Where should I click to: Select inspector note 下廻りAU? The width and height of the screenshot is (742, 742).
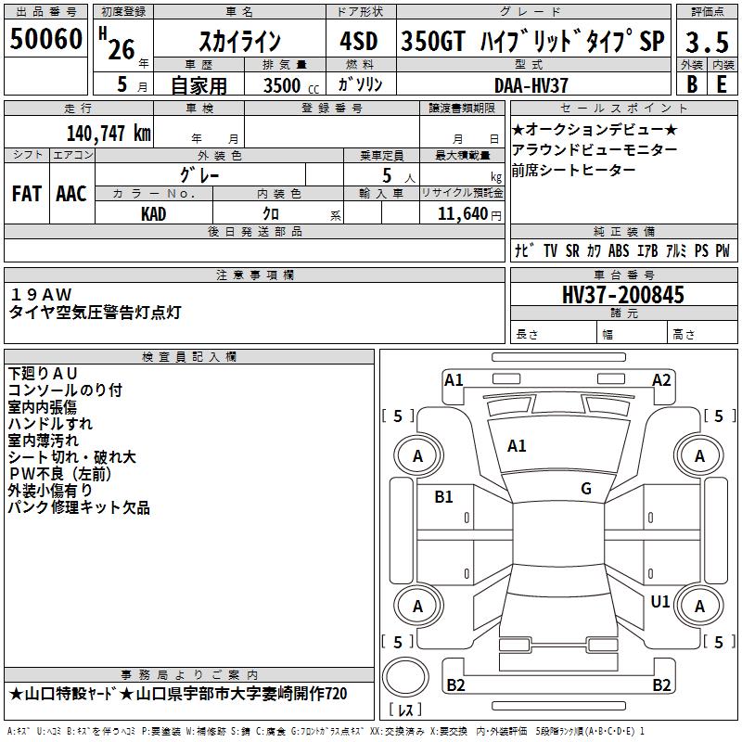(43, 374)
